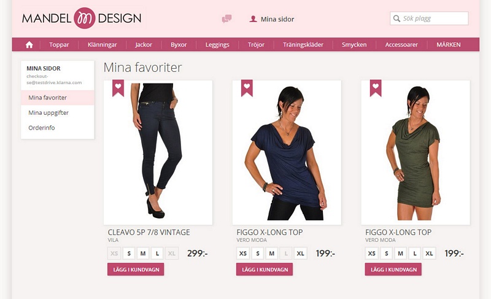Click the magnifier icon in search box
The width and height of the screenshot is (491, 299).
(x=396, y=18)
